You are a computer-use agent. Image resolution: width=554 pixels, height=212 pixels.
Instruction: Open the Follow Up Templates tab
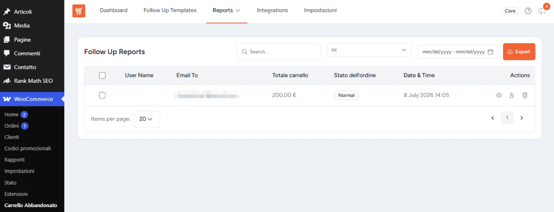170,11
